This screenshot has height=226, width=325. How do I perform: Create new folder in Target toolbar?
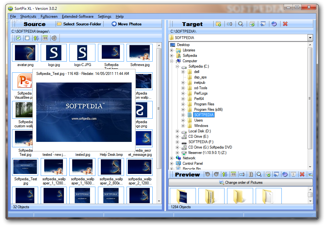(x=218, y=24)
